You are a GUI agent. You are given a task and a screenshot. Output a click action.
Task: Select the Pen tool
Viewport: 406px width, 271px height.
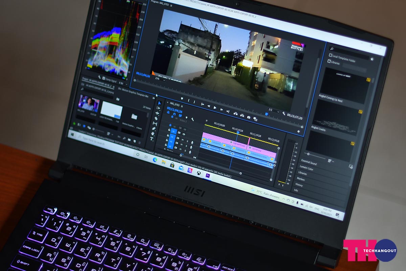point(154,129)
